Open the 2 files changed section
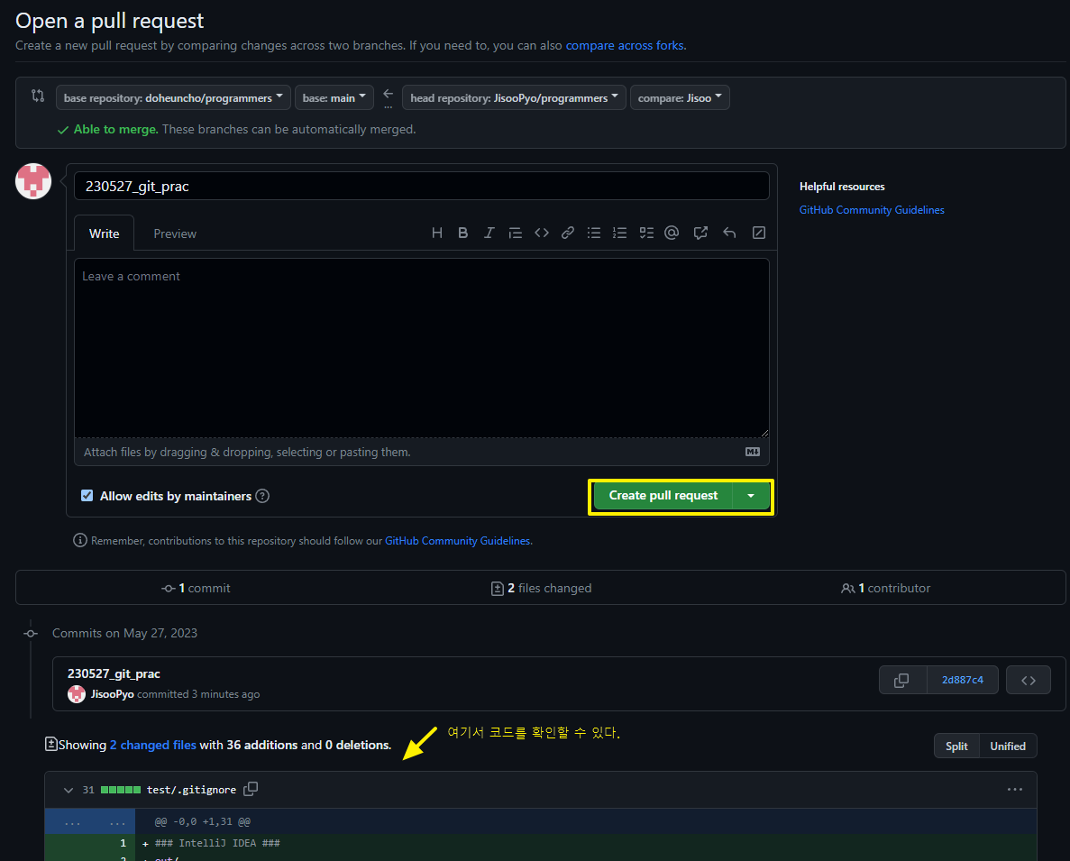The image size is (1070, 861). (x=541, y=588)
